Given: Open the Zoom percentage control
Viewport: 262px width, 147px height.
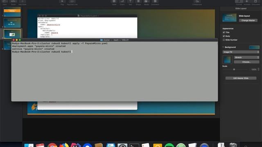Looking at the screenshot, I should coord(14,2).
